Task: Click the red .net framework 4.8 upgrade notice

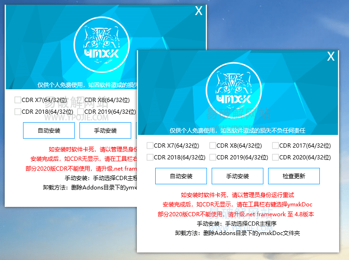Action: [x=236, y=214]
